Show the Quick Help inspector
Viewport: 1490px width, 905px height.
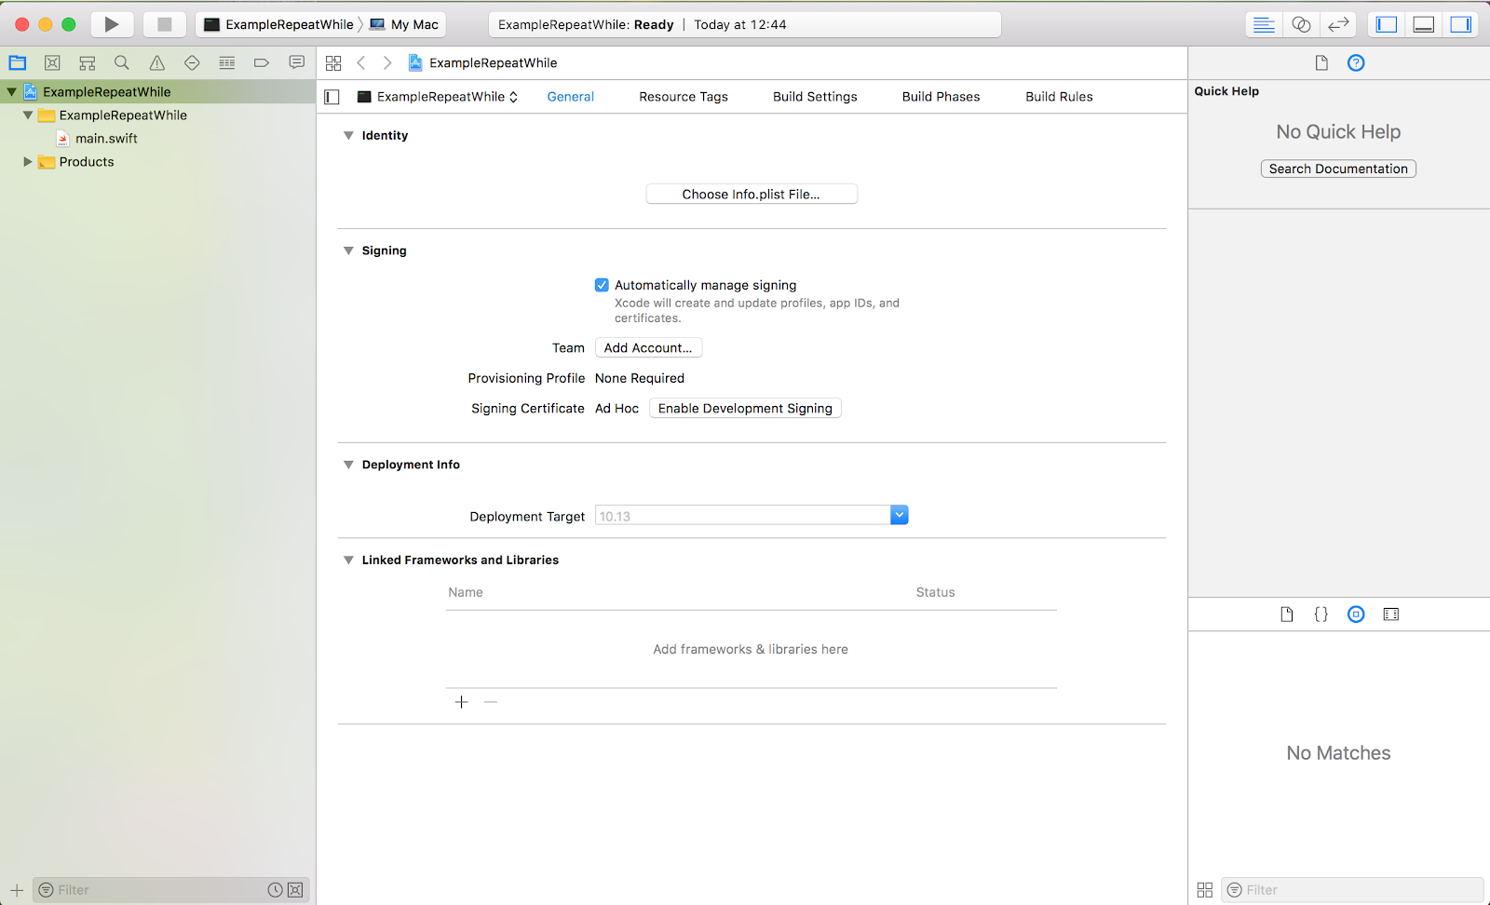point(1356,63)
